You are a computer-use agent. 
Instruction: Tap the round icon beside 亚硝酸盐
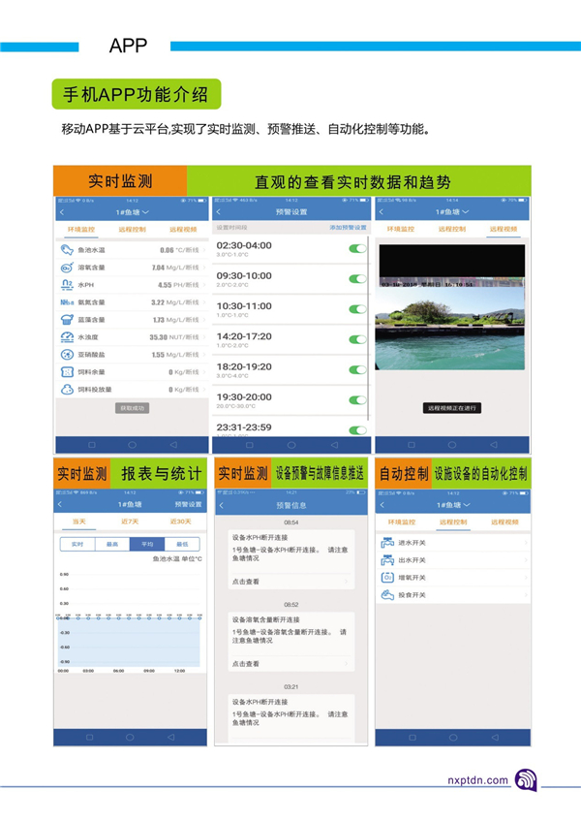coord(67,355)
